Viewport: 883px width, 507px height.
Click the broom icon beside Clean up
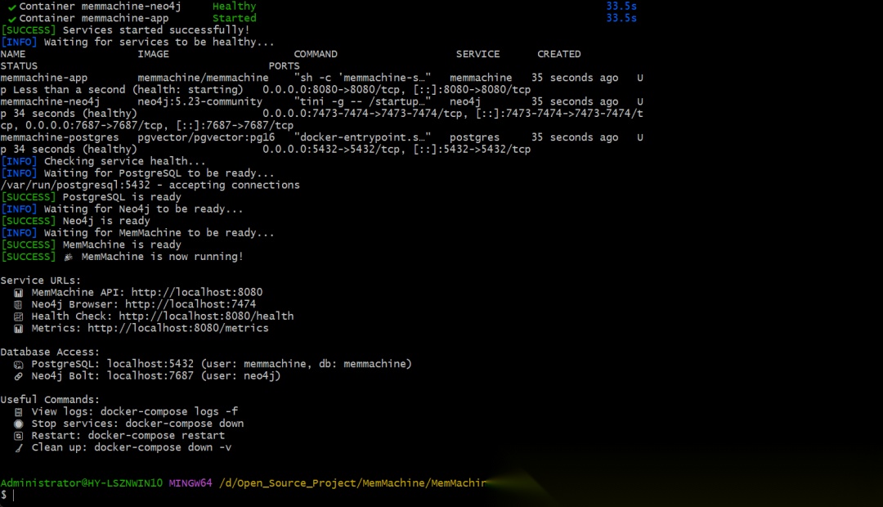(19, 448)
